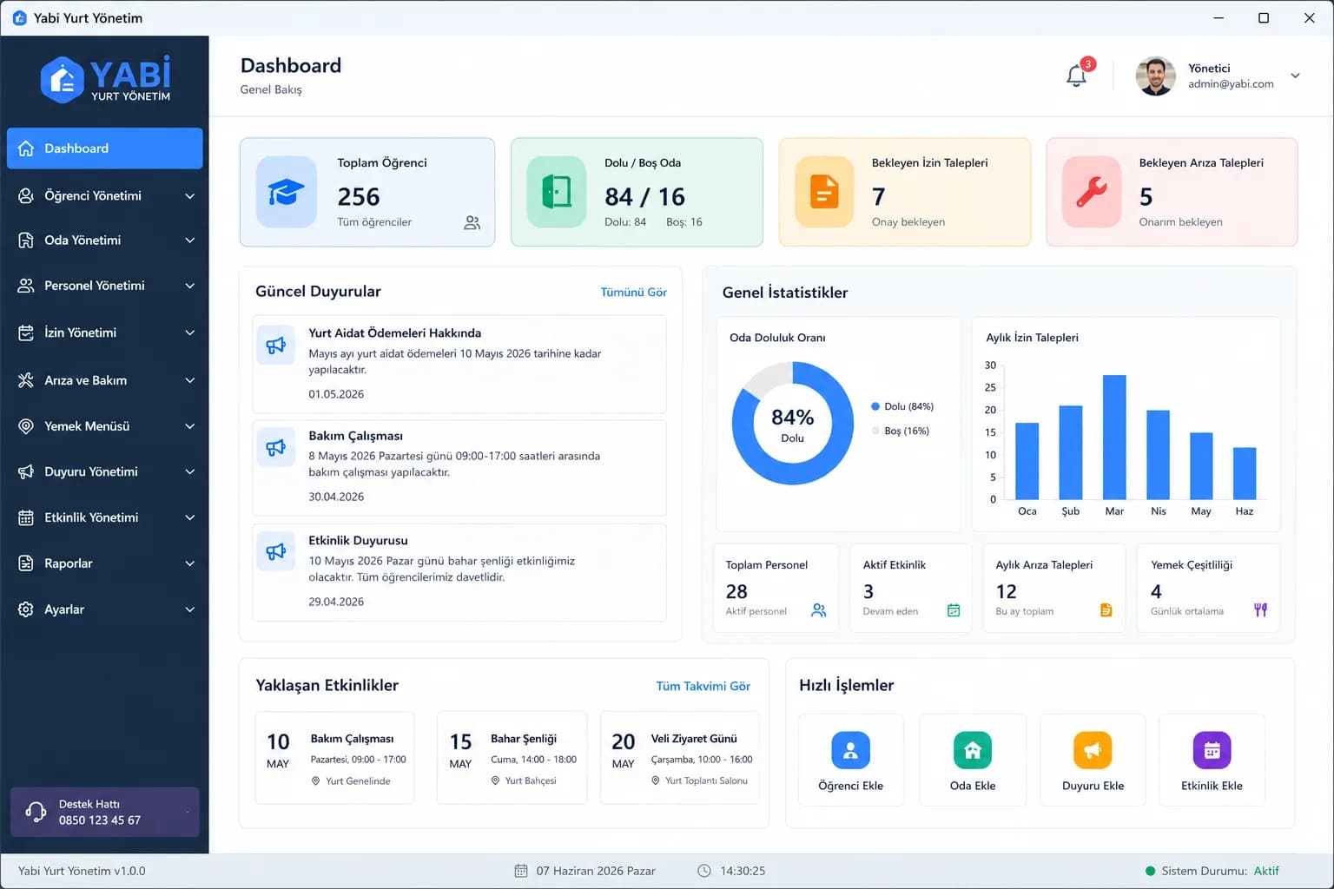The height and width of the screenshot is (889, 1334).
Task: Click the Mar bar in Aylık İzin chart
Action: [x=1114, y=437]
